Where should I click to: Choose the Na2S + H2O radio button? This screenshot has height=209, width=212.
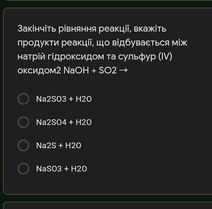pyautogui.click(x=23, y=145)
